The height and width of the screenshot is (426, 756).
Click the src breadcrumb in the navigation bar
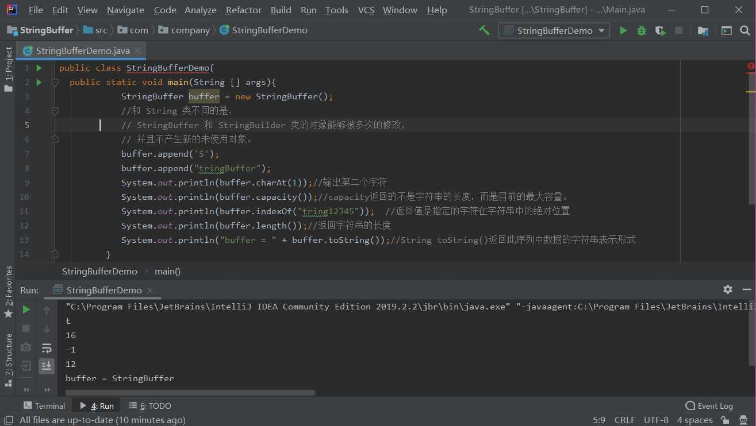(x=95, y=30)
